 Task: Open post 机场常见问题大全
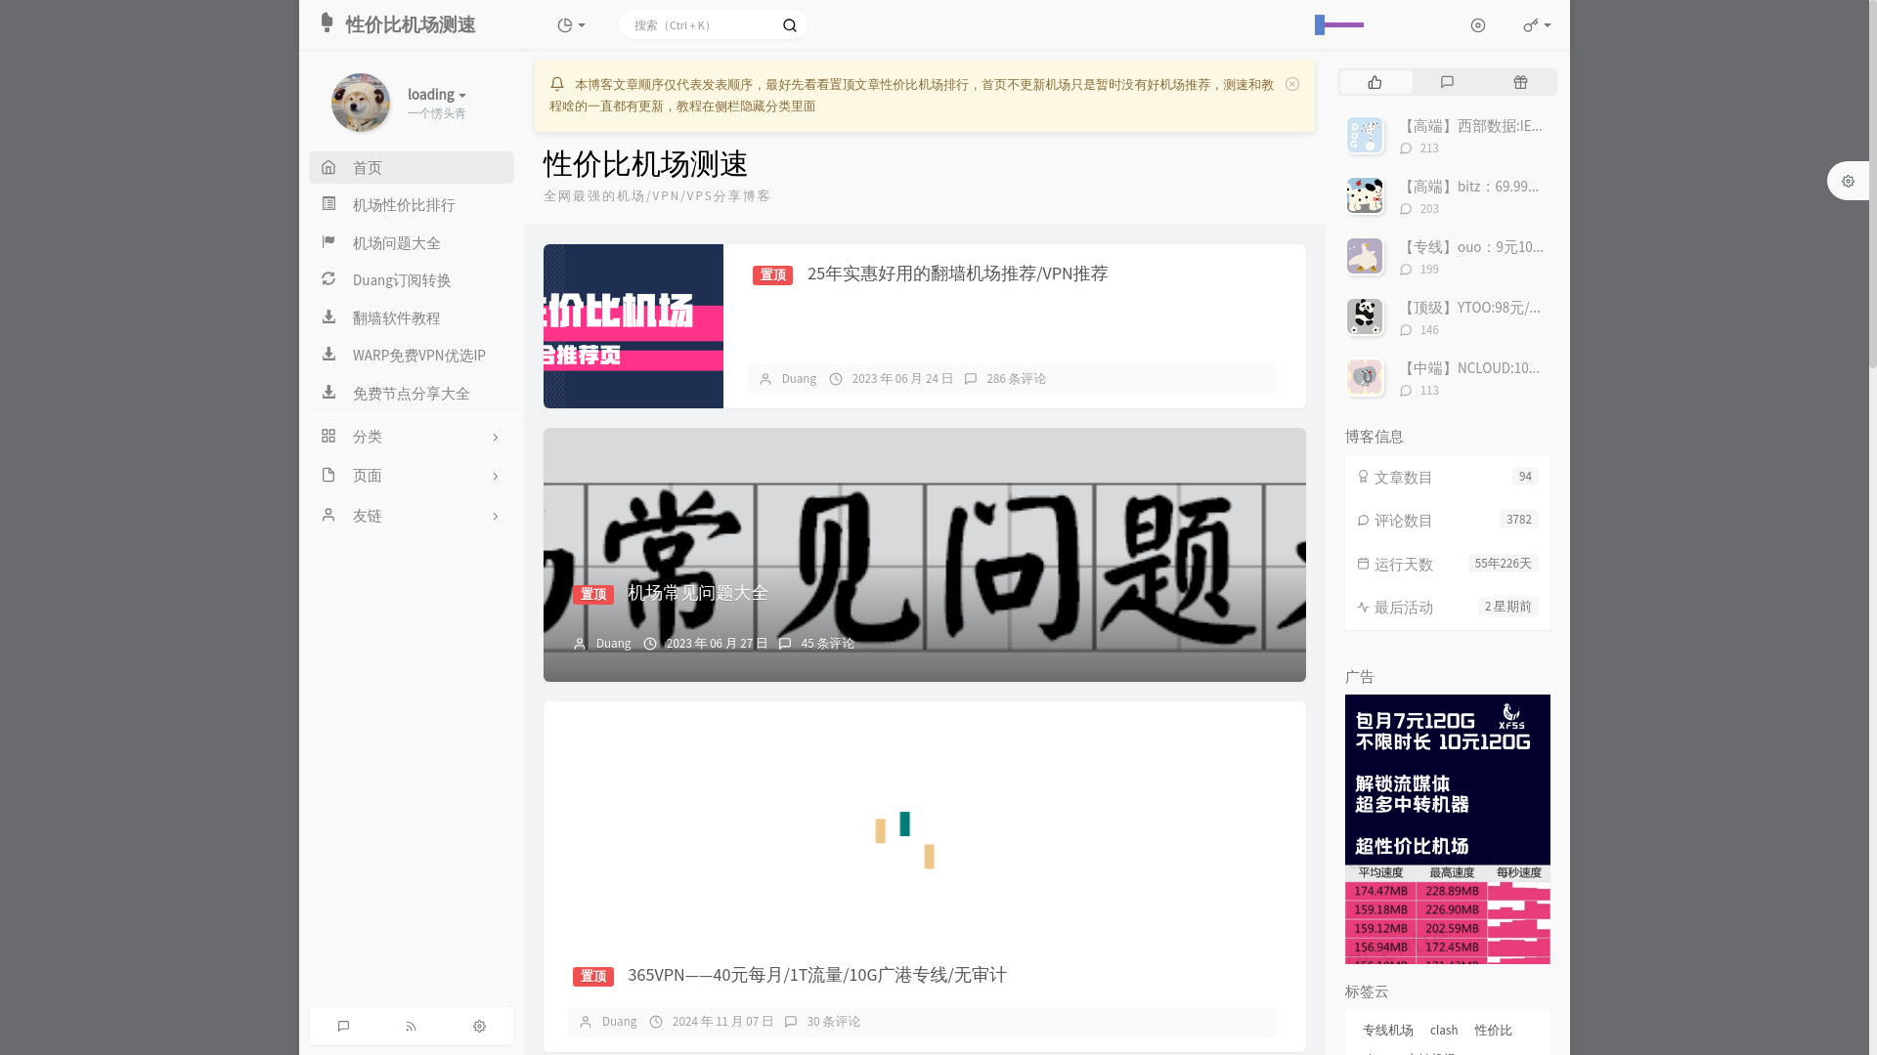698,593
